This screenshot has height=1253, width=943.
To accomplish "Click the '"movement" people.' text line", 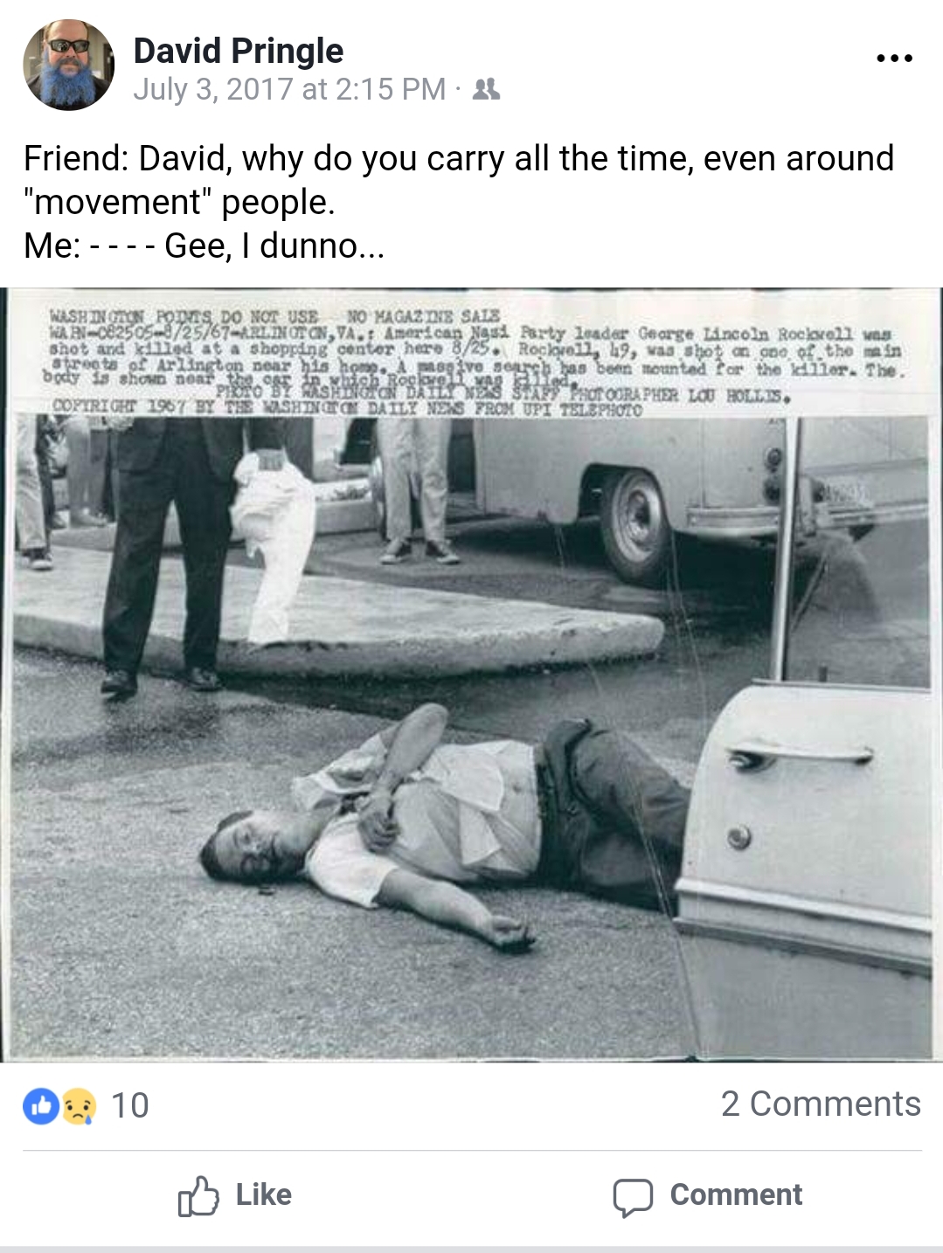I will tap(179, 202).
